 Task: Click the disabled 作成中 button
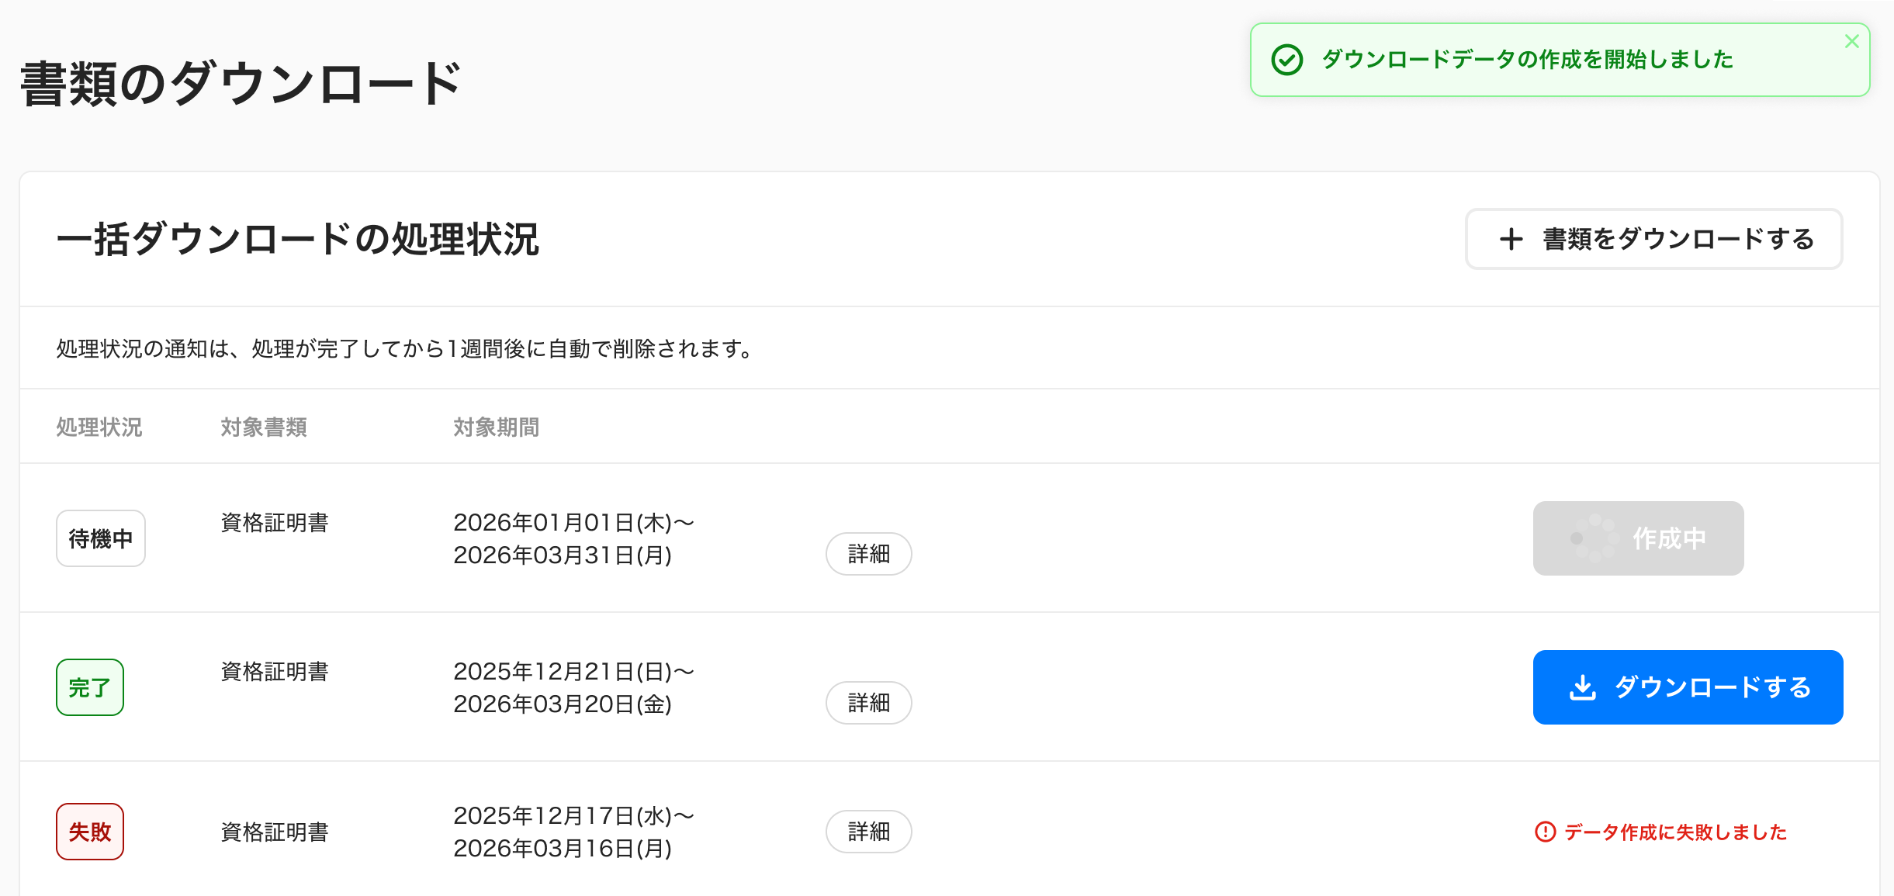[x=1638, y=538]
